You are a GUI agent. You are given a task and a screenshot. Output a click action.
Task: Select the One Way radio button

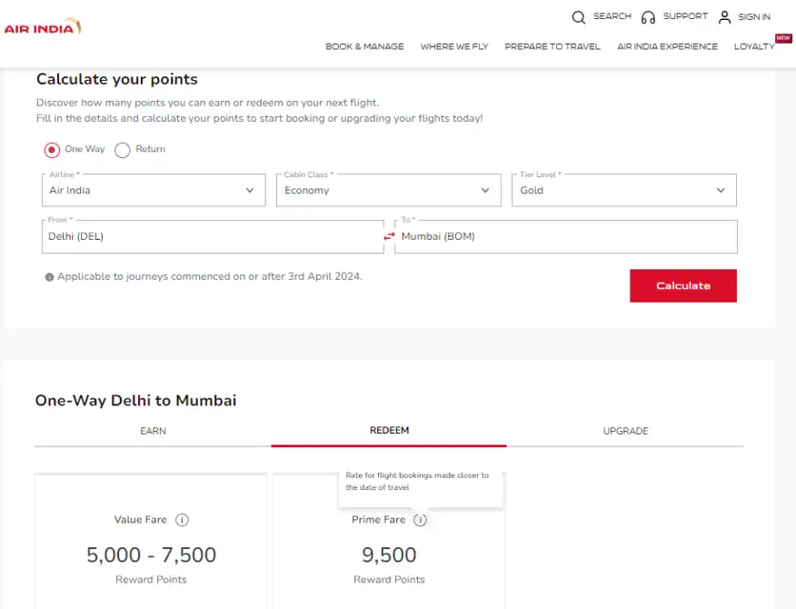52,149
